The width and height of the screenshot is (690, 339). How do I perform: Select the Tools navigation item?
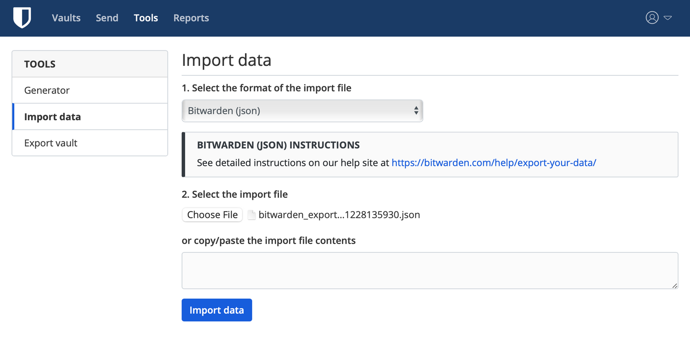click(x=146, y=18)
